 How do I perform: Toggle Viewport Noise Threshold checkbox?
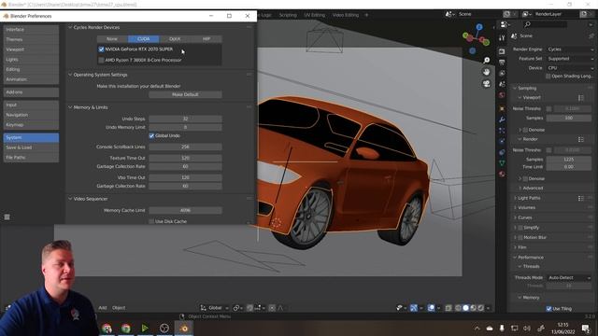[x=548, y=108]
